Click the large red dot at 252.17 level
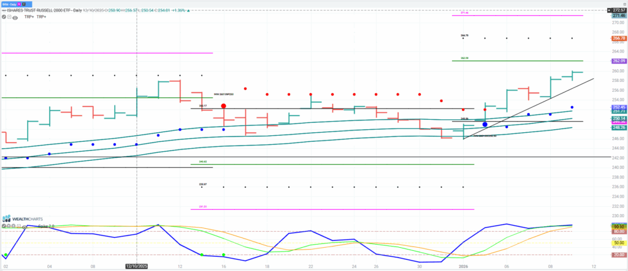 [224, 106]
